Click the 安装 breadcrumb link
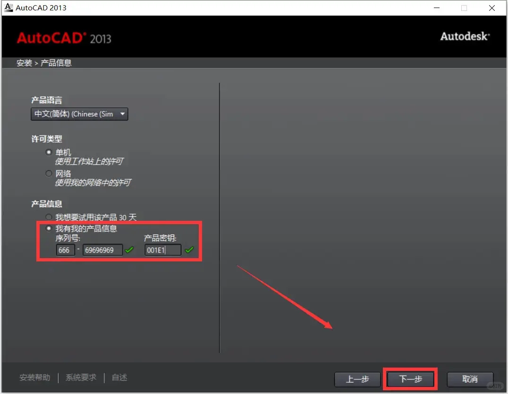 tap(24, 62)
